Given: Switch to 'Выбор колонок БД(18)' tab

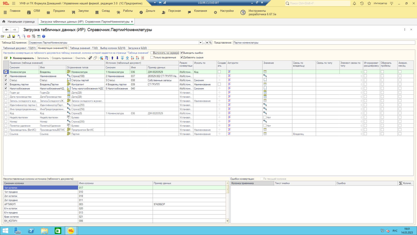Looking at the screenshot, I should [x=113, y=48].
